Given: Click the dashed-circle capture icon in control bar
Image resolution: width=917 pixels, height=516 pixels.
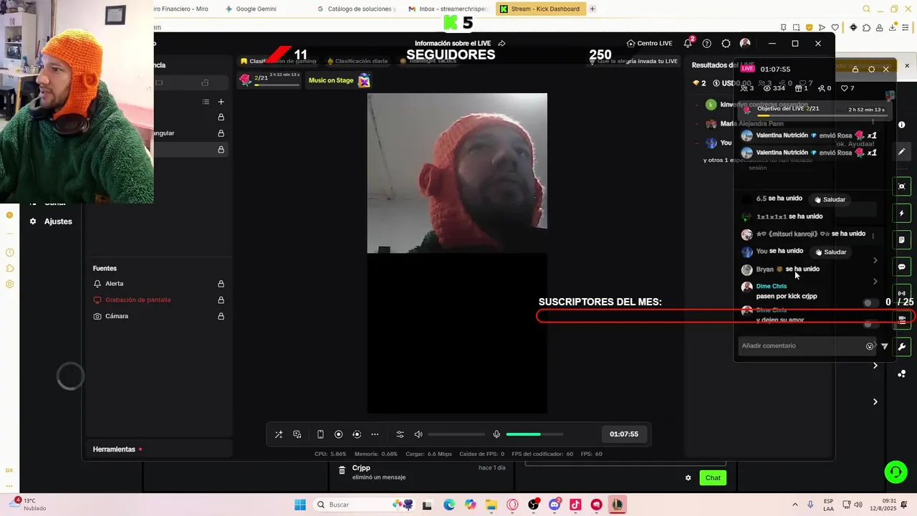Looking at the screenshot, I should click(x=357, y=434).
